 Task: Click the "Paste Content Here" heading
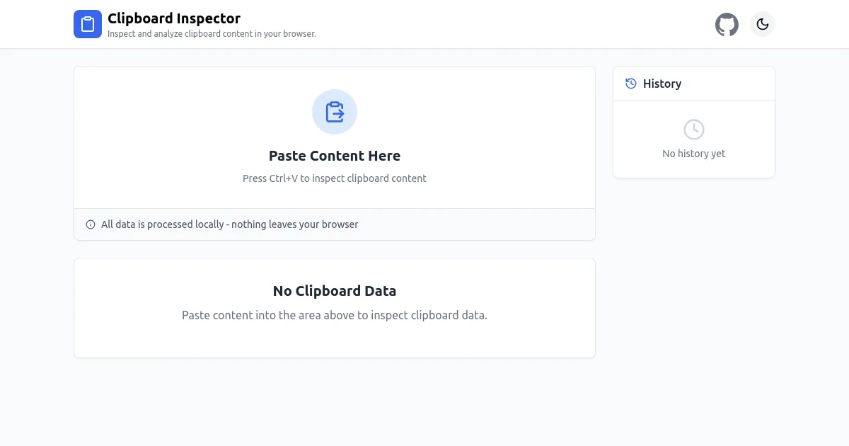[335, 156]
